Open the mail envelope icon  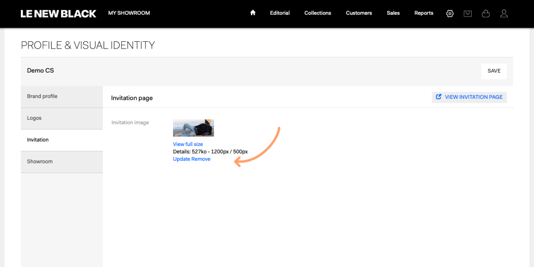(468, 14)
